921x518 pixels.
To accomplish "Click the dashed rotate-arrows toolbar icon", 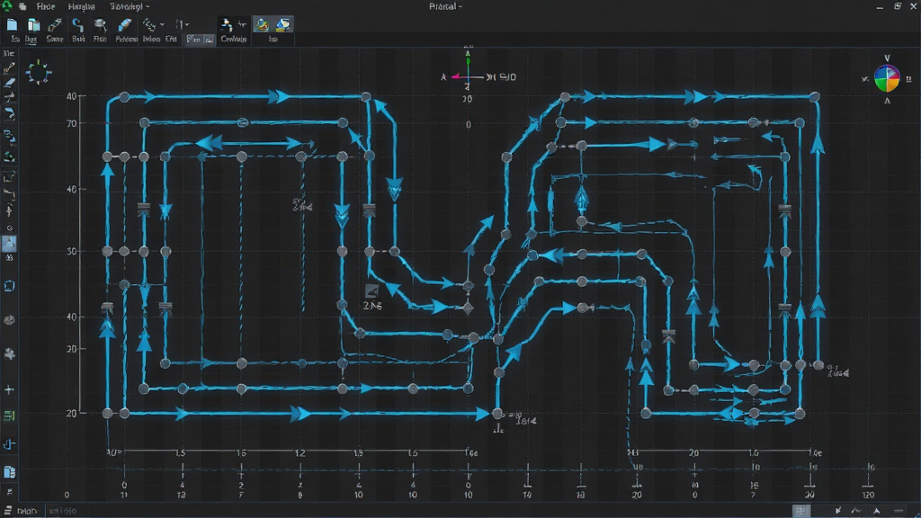I will point(149,24).
